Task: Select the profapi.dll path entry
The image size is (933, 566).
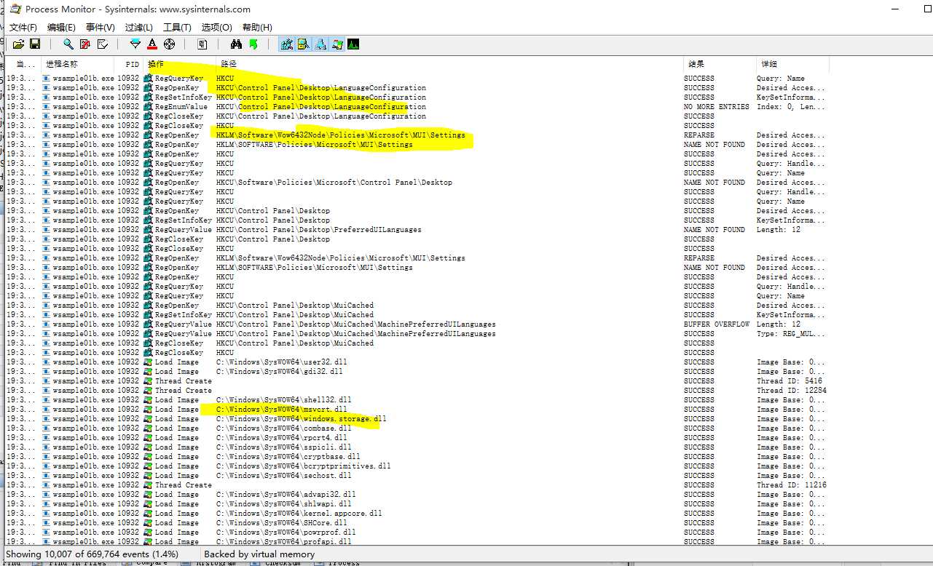Action: [283, 541]
